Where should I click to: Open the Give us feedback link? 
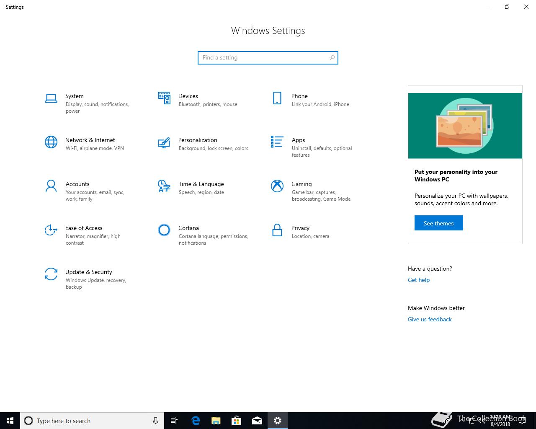(x=430, y=319)
